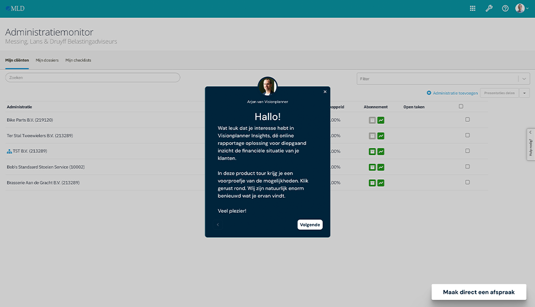Open Brasserie Aan de Gracht B.V. row
This screenshot has width=535, height=307.
tap(44, 183)
